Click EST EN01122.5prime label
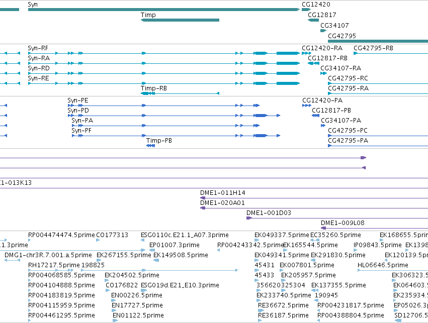The width and height of the screenshot is (428, 323). tap(138, 315)
